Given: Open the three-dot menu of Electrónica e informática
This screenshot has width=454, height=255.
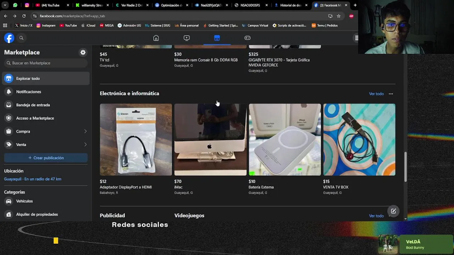Looking at the screenshot, I should (x=391, y=94).
